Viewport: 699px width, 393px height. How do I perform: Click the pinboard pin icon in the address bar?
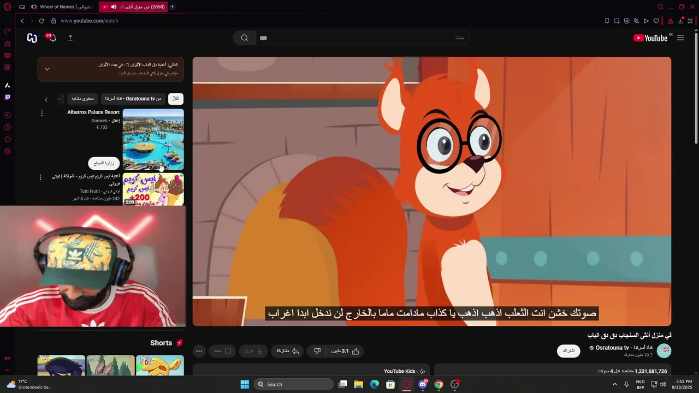click(x=607, y=21)
